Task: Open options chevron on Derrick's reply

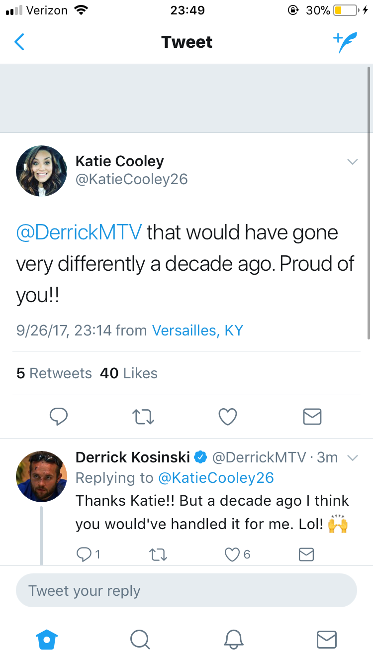Action: point(352,457)
